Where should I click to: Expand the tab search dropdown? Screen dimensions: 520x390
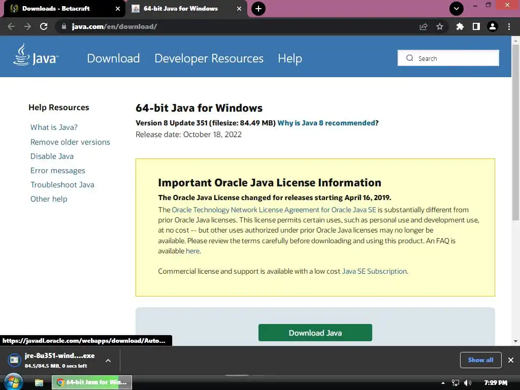pos(457,9)
